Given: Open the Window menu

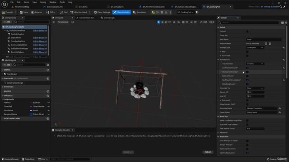Looking at the screenshot, I should pyautogui.click(x=53, y=2).
